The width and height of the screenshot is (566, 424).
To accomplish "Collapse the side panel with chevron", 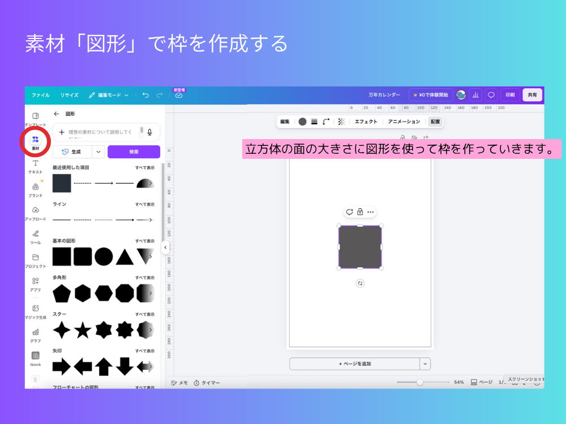I will 165,248.
